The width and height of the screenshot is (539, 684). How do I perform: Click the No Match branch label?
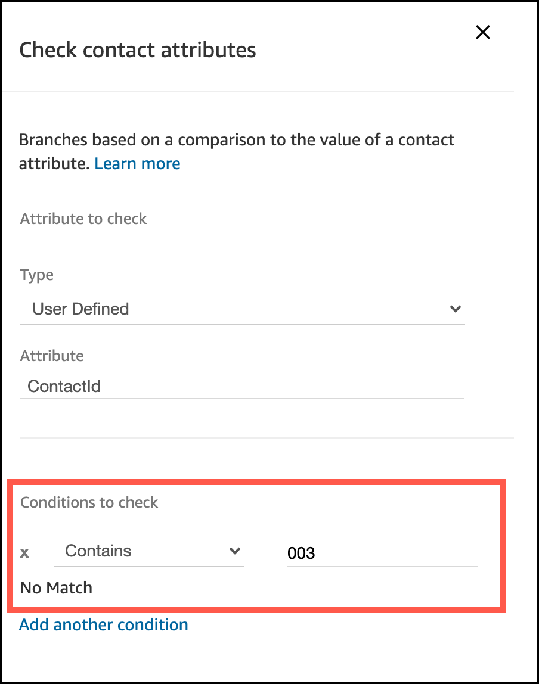click(x=55, y=587)
